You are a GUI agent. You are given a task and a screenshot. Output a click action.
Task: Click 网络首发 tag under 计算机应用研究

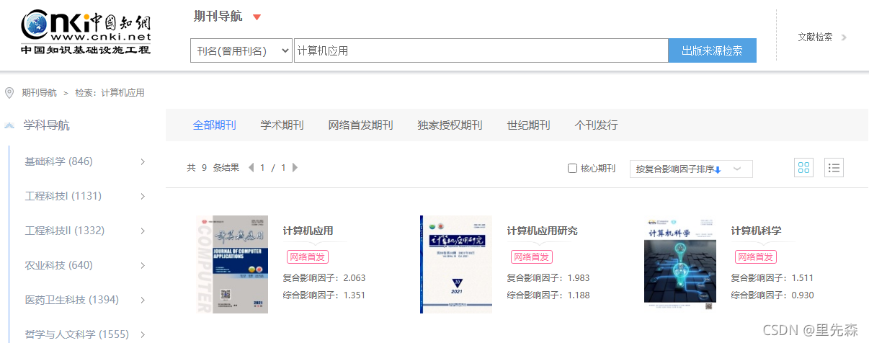point(531,257)
